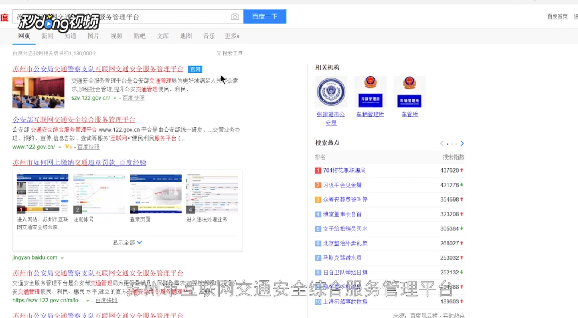
Task: Click the 百度一下 search button
Action: coord(265,16)
